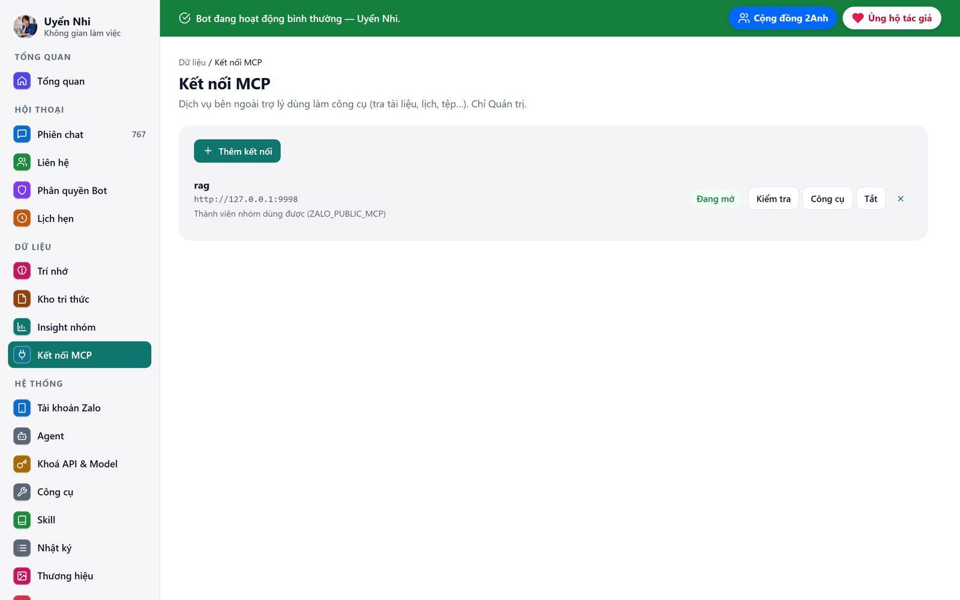Image resolution: width=960 pixels, height=600 pixels.
Task: Click the rag URL http://127.0.0.1:9998
Action: pyautogui.click(x=246, y=199)
